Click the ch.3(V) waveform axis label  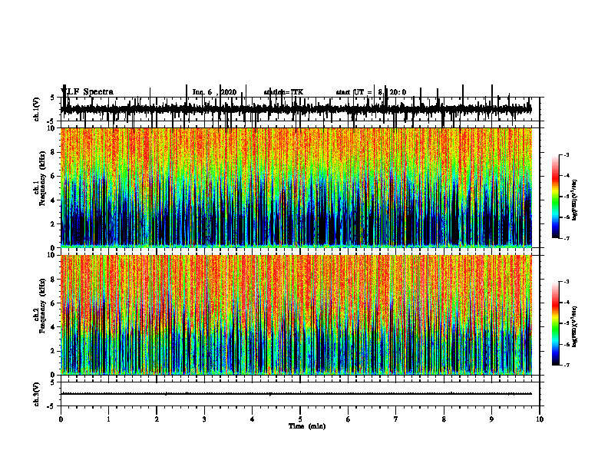(37, 395)
